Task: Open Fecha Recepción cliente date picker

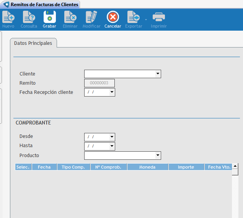Action: point(111,92)
